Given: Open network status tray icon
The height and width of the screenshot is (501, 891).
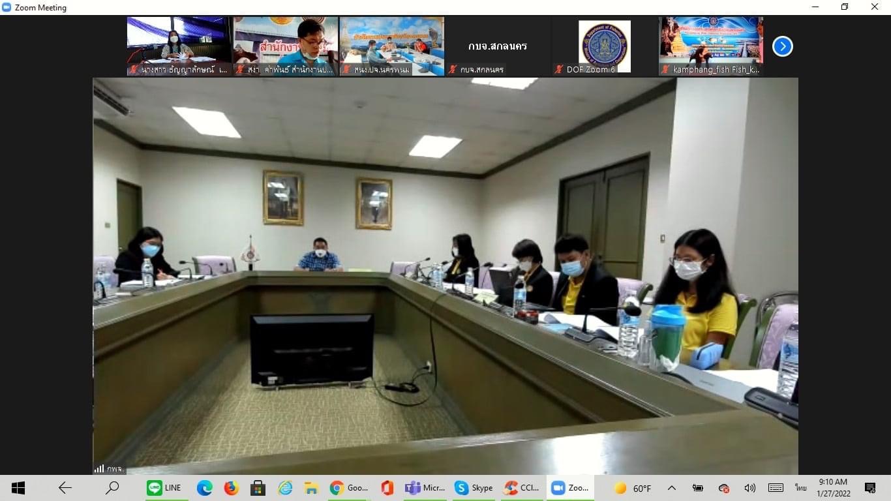Looking at the screenshot, I should point(723,488).
